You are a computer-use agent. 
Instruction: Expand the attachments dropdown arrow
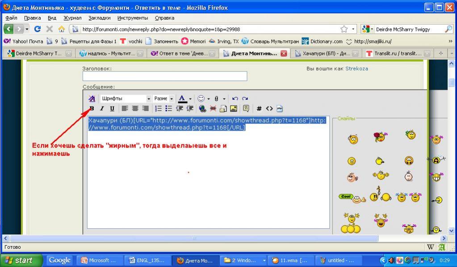[x=224, y=99]
